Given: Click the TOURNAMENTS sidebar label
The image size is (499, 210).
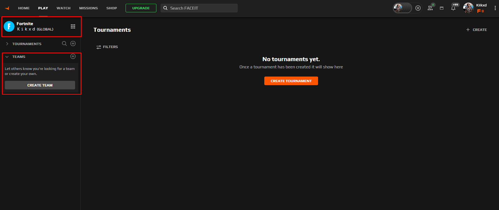Looking at the screenshot, I should (27, 44).
